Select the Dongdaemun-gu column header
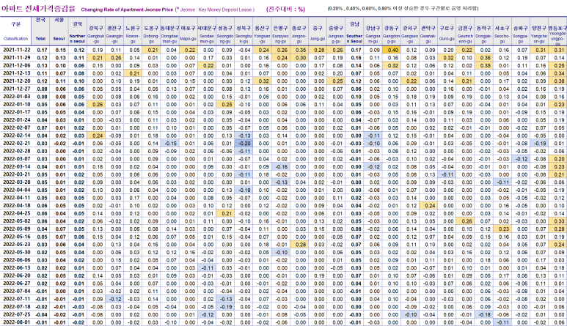567x326 pixels. [x=169, y=31]
